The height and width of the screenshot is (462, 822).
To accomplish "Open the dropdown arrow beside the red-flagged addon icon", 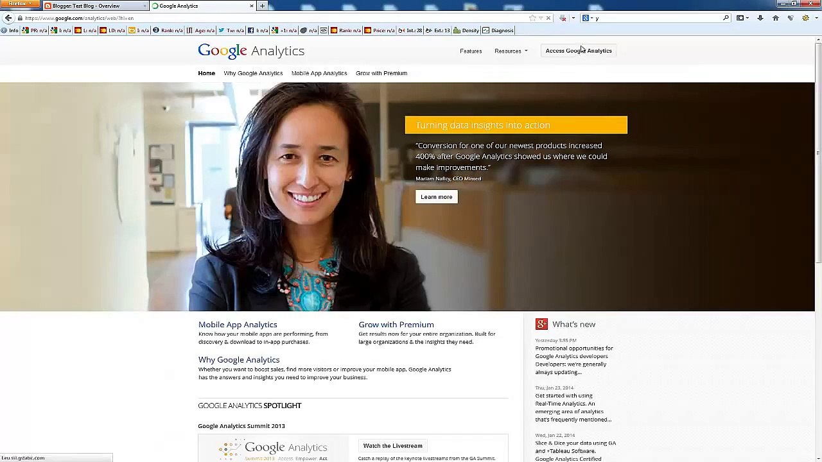I will 573,18.
